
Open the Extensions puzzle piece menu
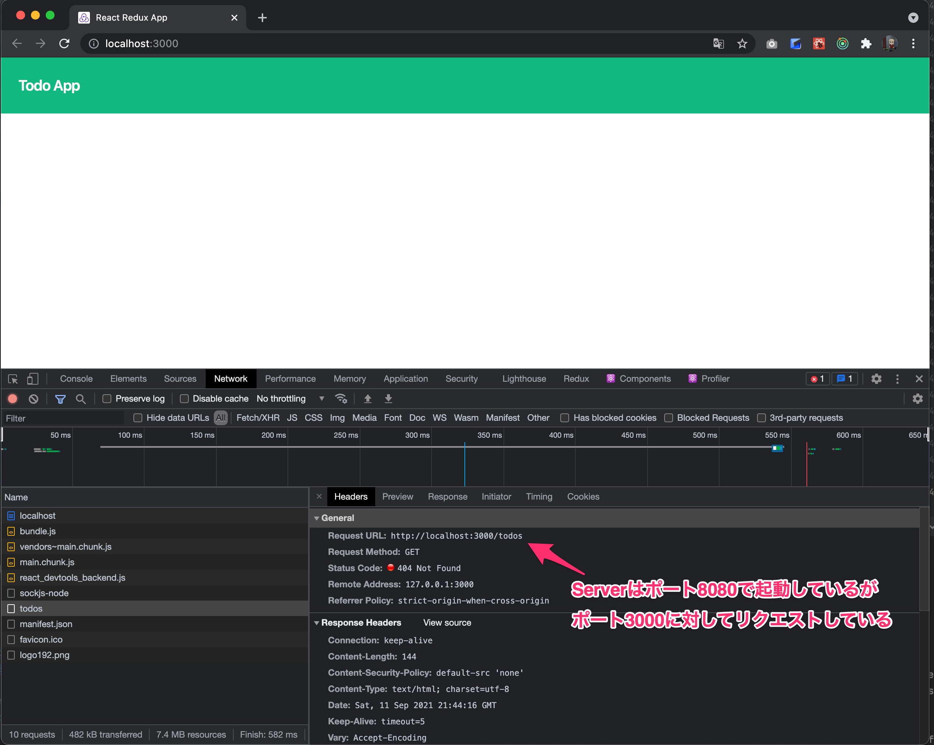coord(865,43)
